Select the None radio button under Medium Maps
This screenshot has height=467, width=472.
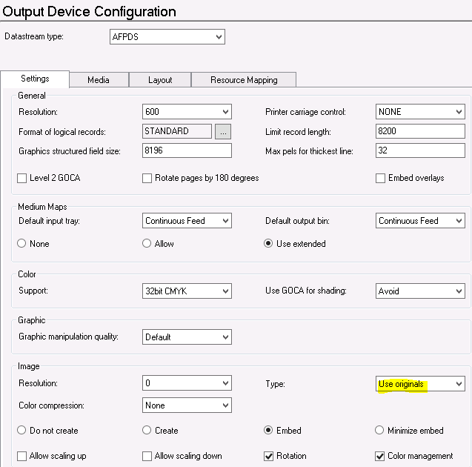tap(21, 243)
